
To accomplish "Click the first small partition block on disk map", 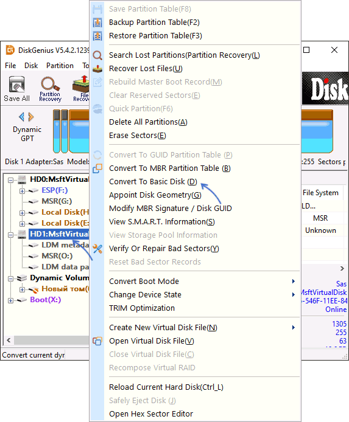I will click(57, 131).
